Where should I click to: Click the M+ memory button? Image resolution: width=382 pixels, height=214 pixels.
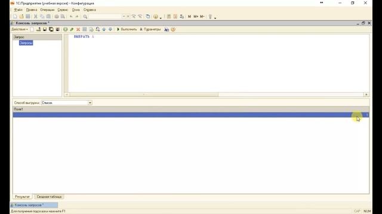tap(196, 17)
